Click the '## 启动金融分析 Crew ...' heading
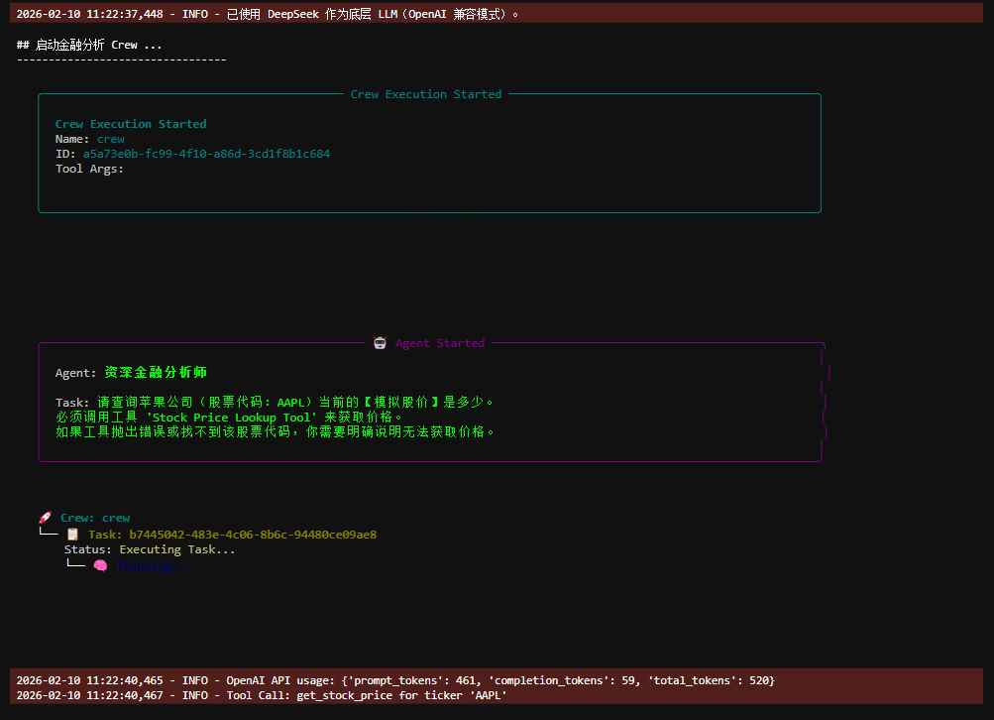994x720 pixels. 89,45
